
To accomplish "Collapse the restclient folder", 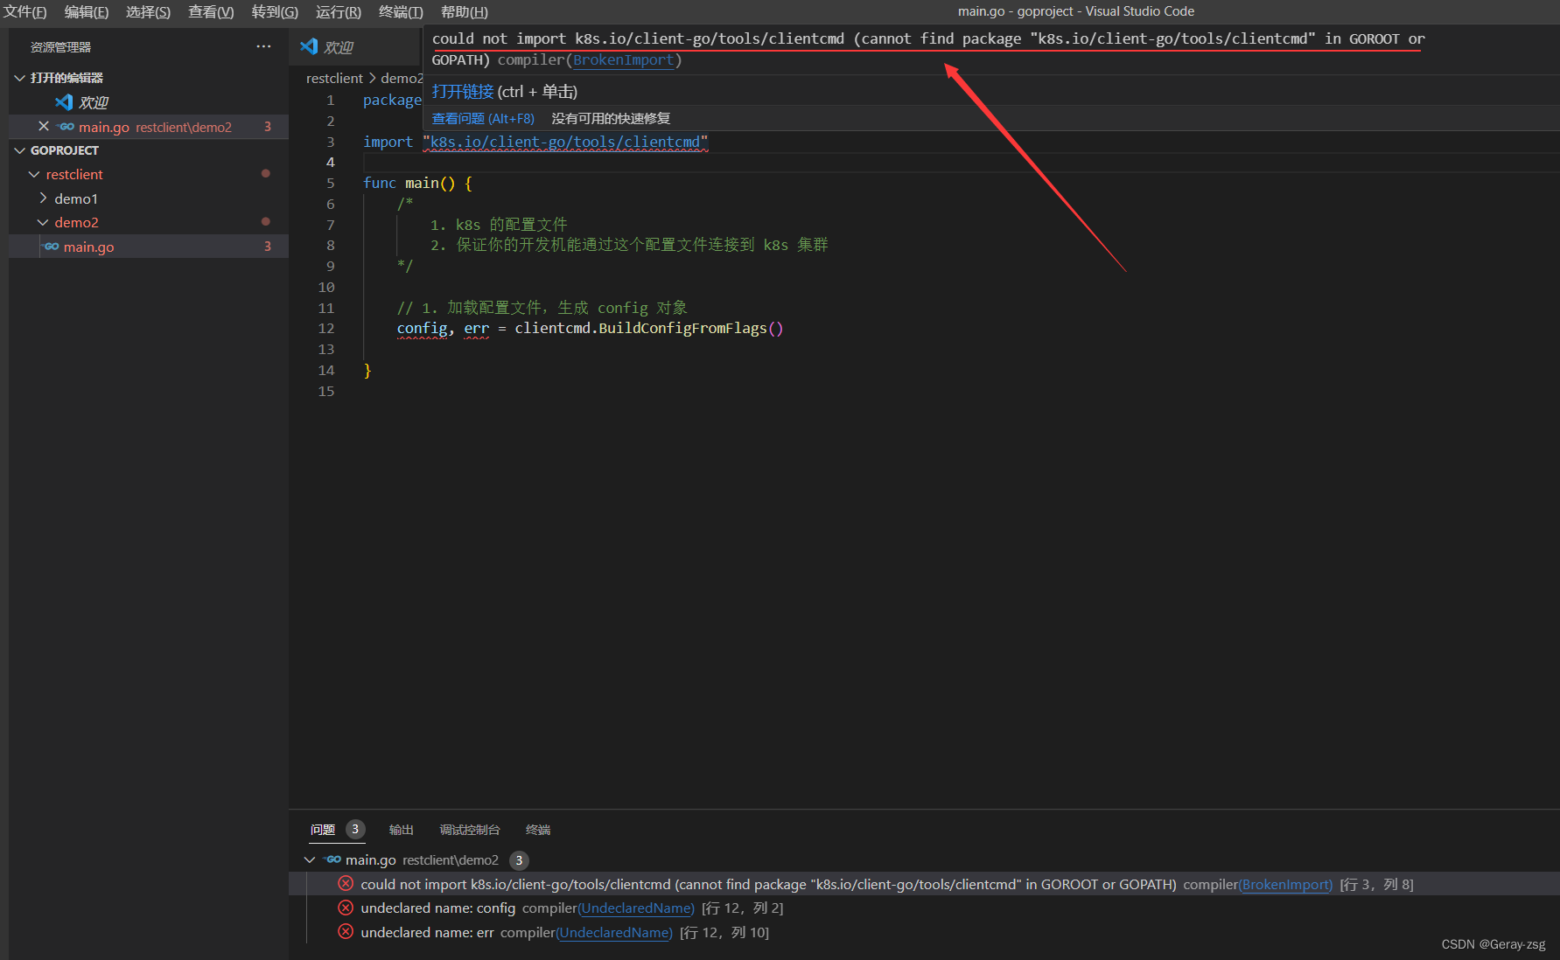I will click(x=34, y=175).
